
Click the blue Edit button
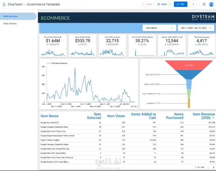tap(181, 4)
